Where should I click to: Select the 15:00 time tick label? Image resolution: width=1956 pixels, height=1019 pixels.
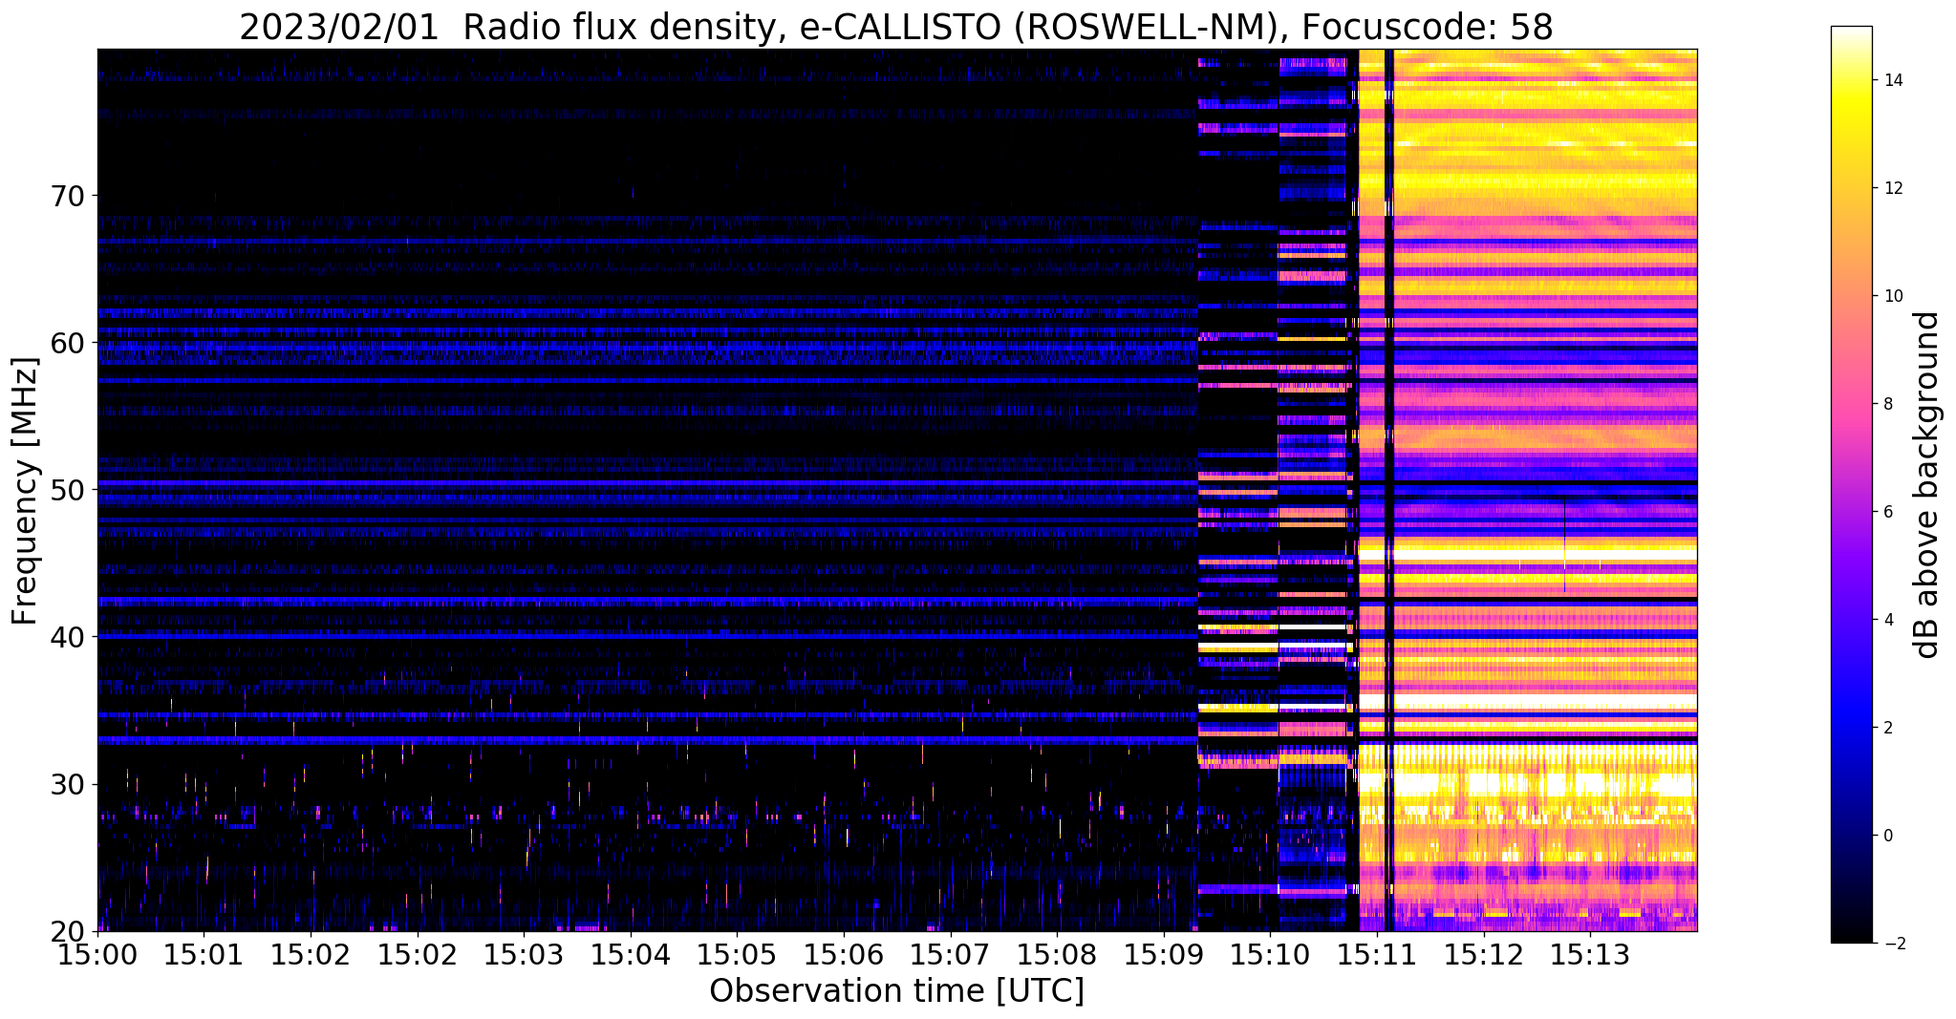tap(97, 954)
